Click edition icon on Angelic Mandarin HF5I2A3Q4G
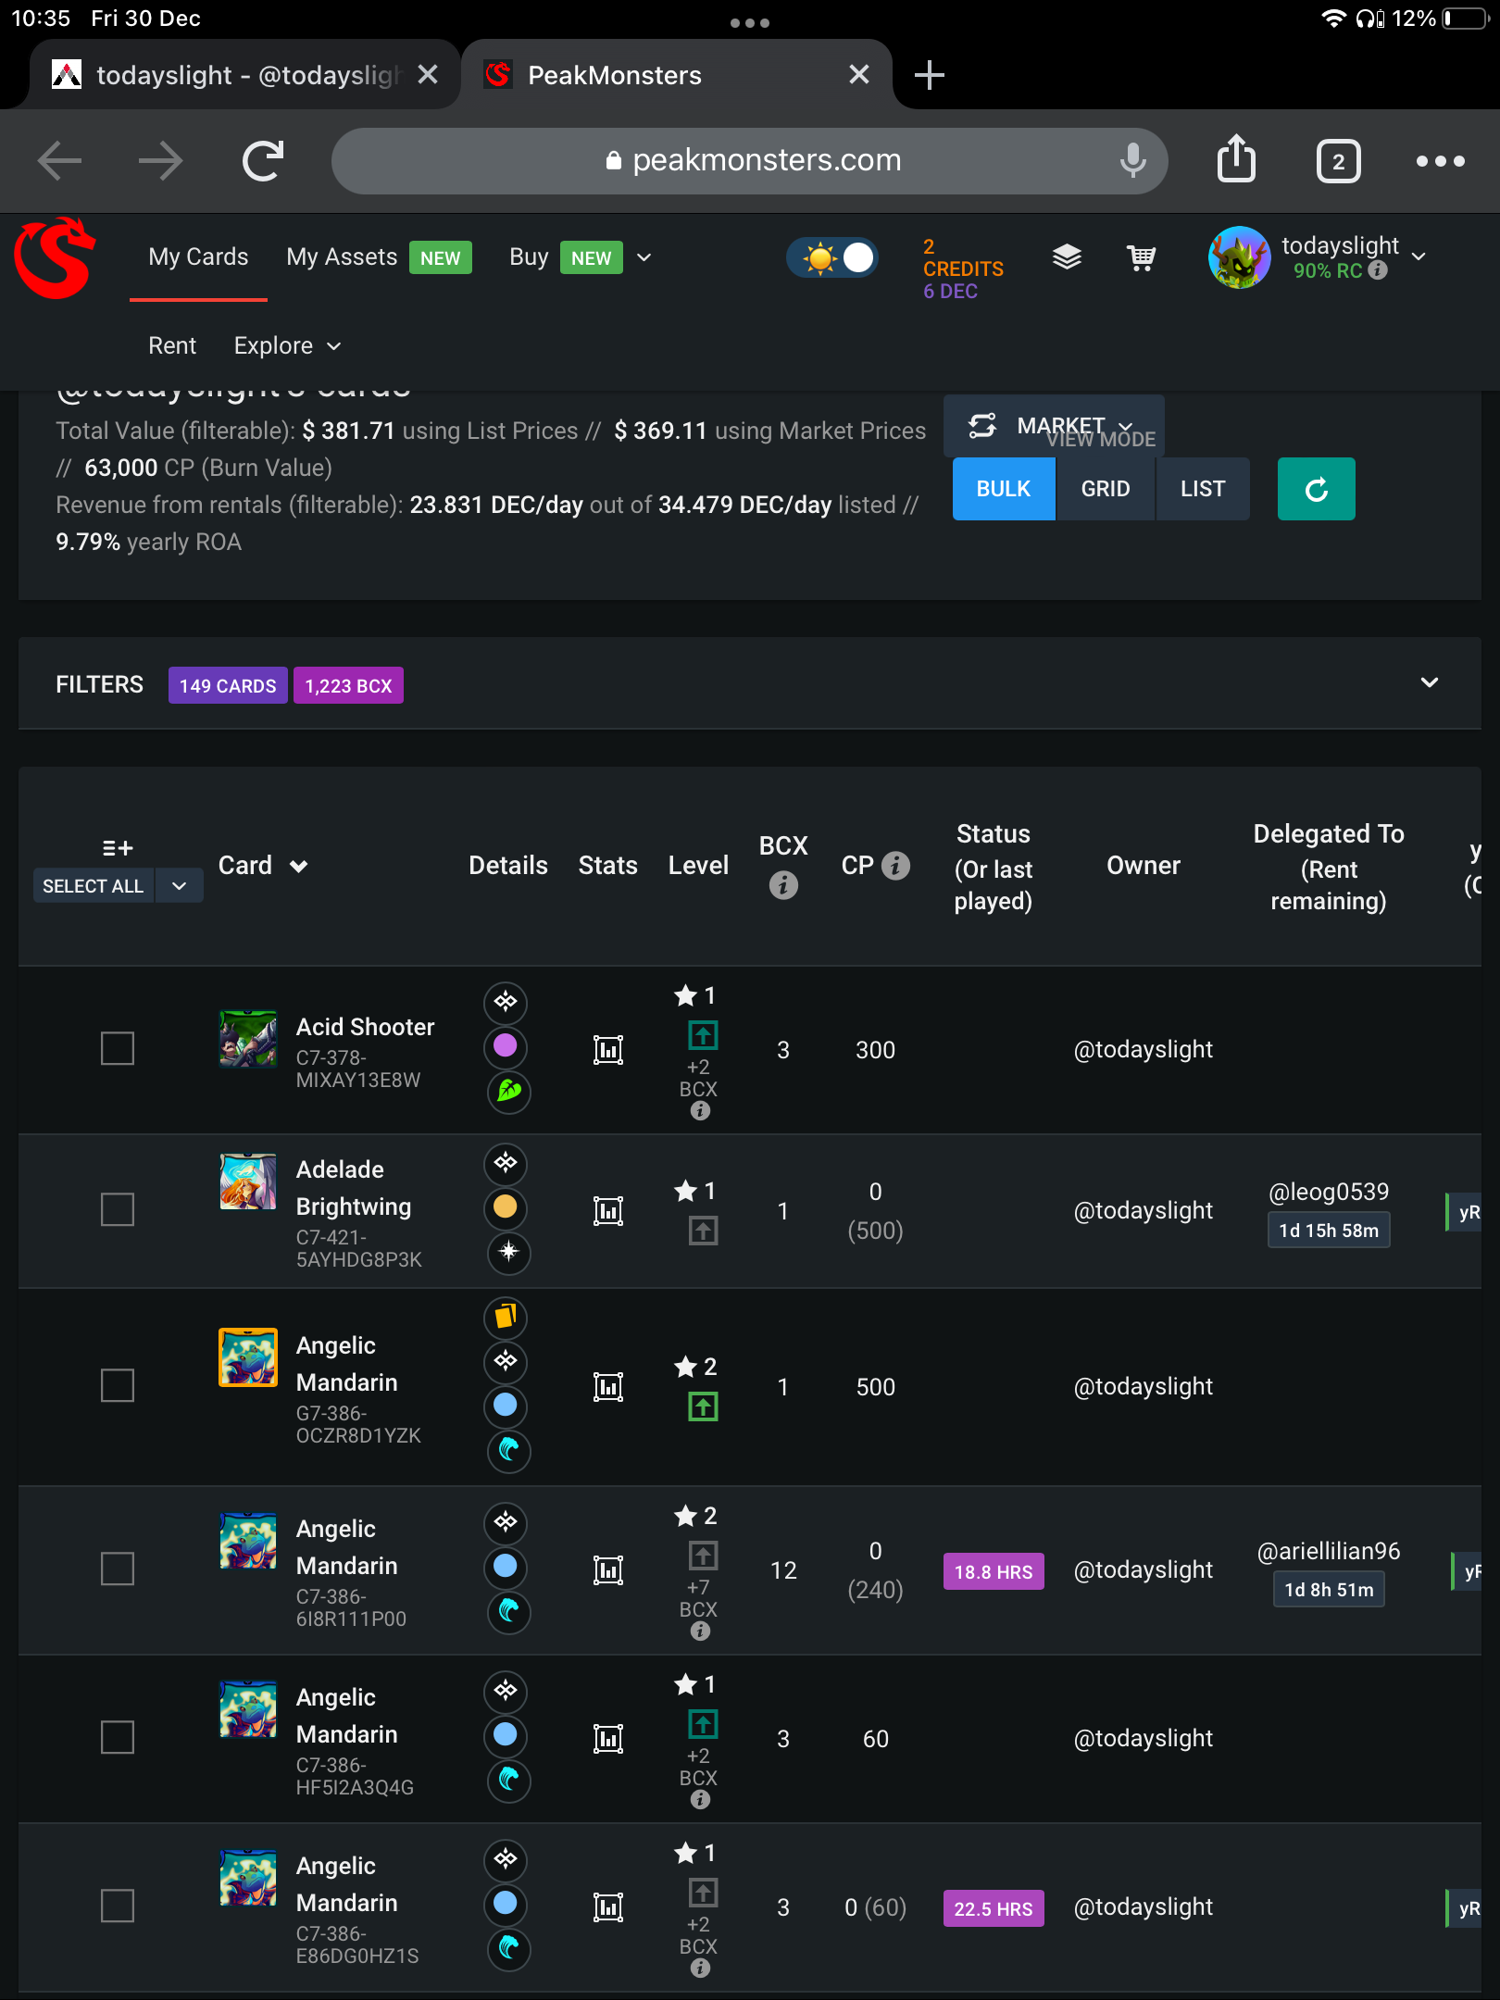This screenshot has width=1500, height=2000. 506,1691
